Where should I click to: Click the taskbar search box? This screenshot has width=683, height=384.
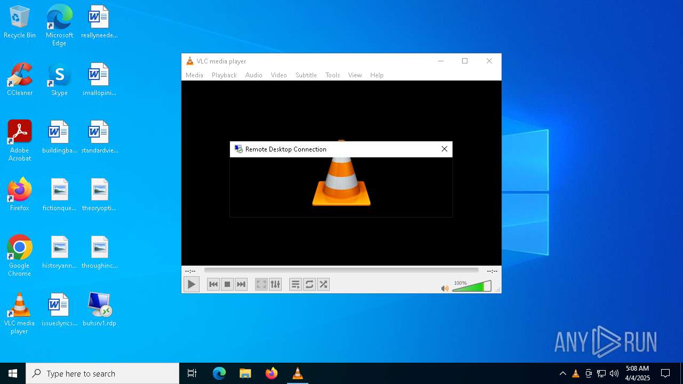[102, 373]
